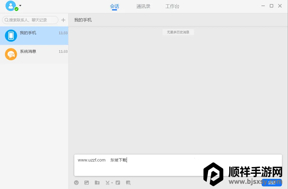Click the user profile avatar
288x189 pixels.
pyautogui.click(x=11, y=6)
